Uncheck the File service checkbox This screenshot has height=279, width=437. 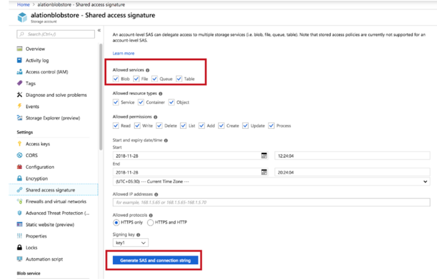(136, 79)
